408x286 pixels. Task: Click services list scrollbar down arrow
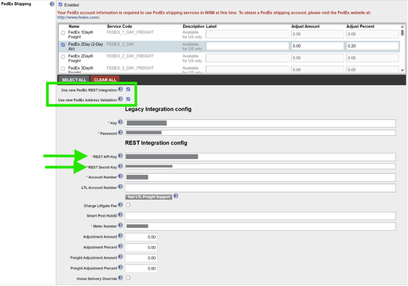(402, 70)
